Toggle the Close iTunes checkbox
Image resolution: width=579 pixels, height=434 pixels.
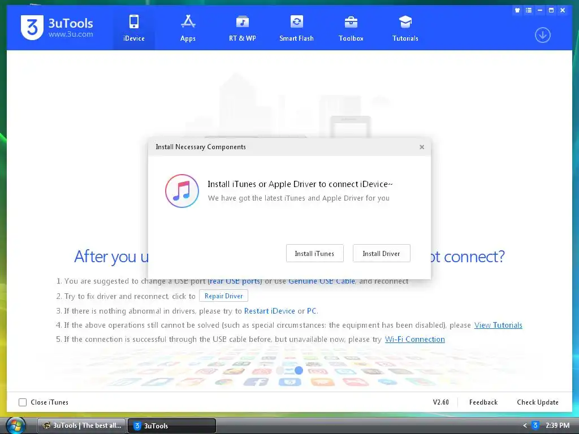[x=23, y=402]
